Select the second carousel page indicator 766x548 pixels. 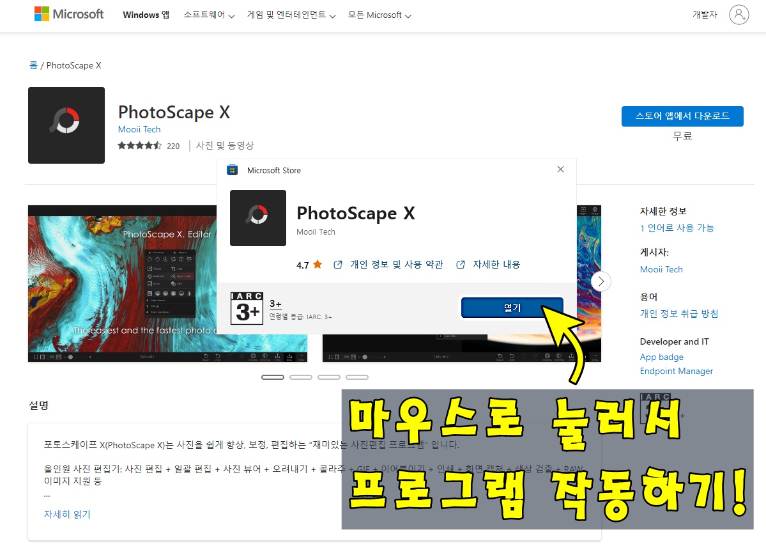[301, 377]
